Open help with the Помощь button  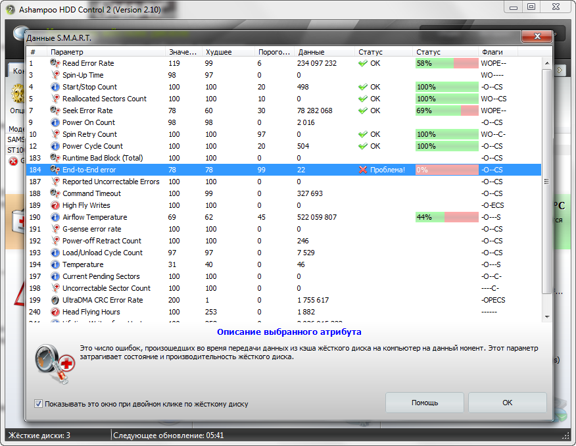pyautogui.click(x=424, y=403)
